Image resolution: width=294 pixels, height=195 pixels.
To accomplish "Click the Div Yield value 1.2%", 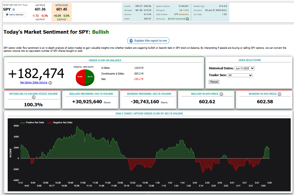I will point(224,15).
